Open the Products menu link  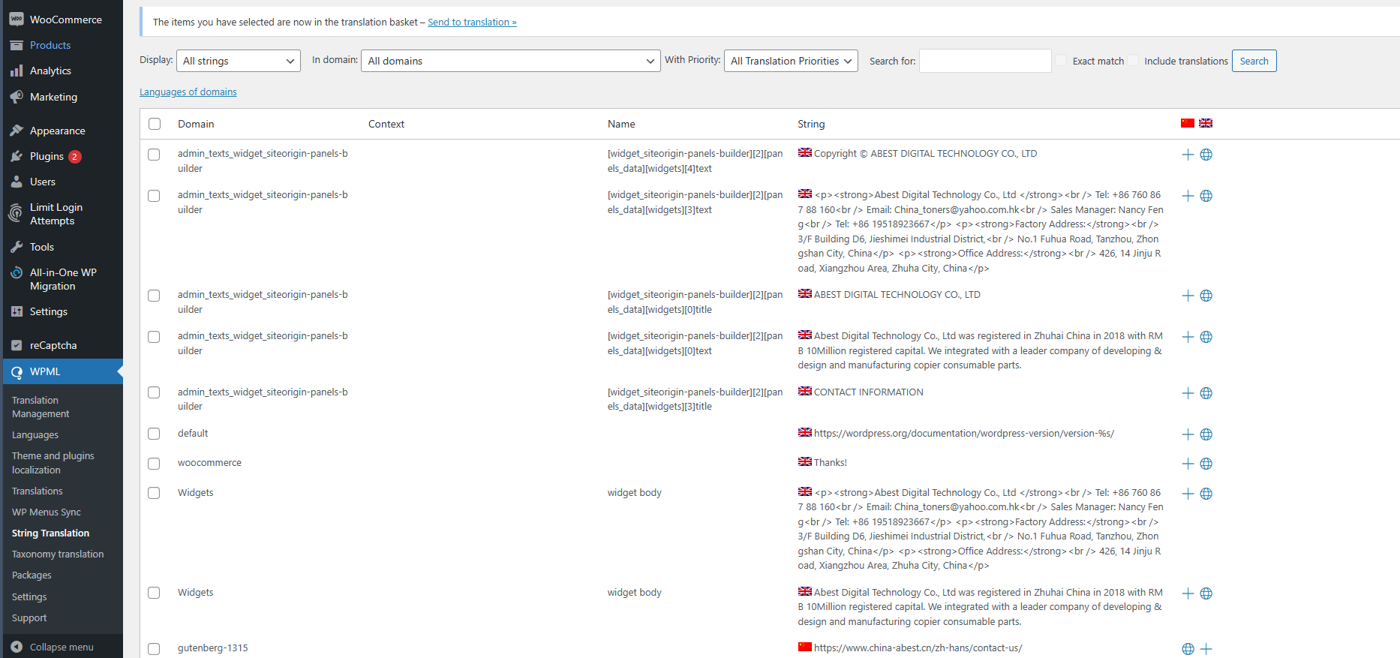(50, 45)
